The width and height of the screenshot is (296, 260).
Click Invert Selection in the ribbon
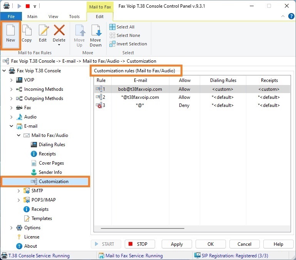128,44
